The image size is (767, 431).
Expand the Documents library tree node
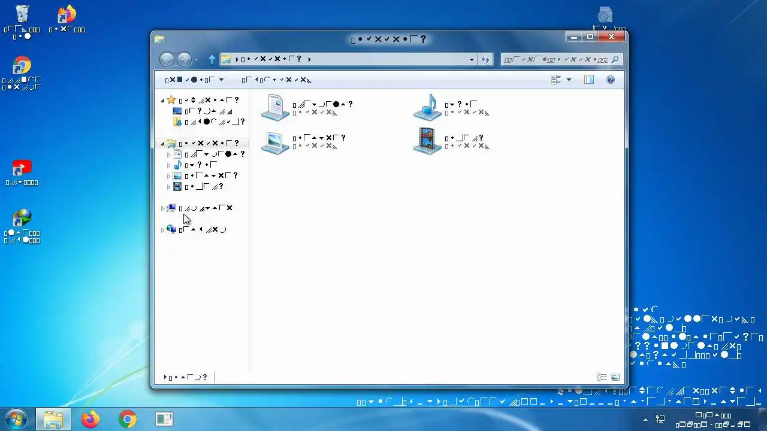(169, 154)
